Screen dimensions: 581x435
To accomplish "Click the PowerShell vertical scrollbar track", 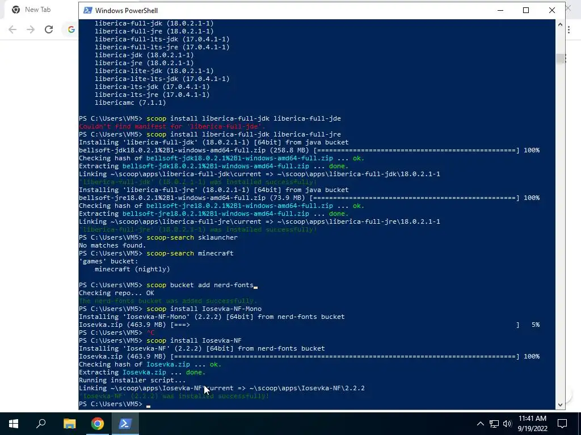I will [x=560, y=215].
